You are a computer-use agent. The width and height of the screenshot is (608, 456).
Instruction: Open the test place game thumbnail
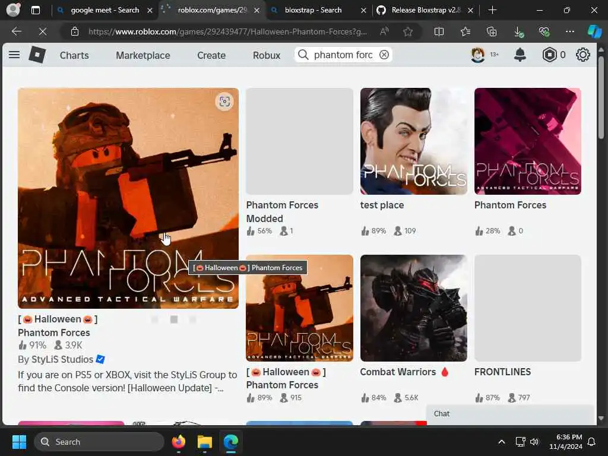[413, 141]
